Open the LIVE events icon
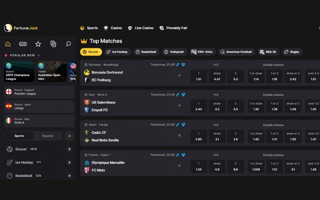 23,44
